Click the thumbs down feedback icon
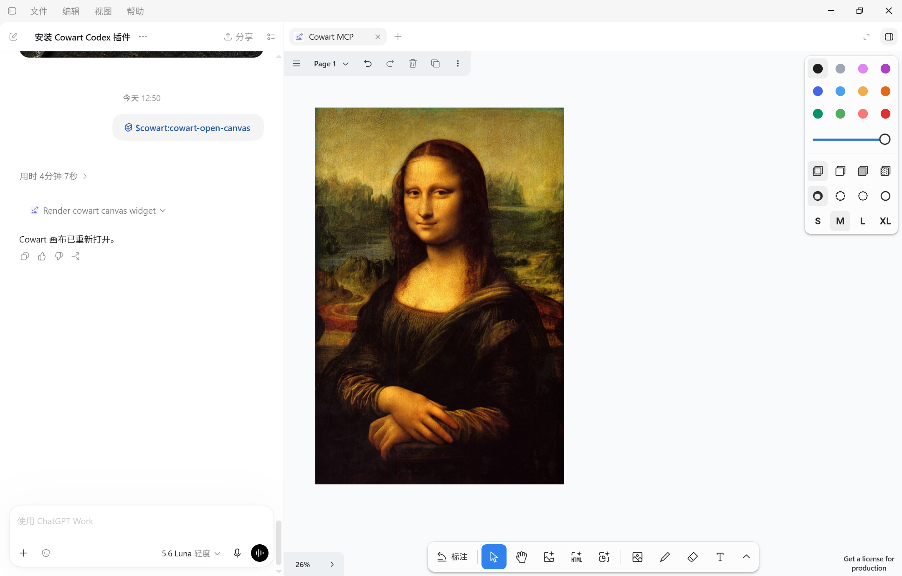This screenshot has width=902, height=576. 59,256
